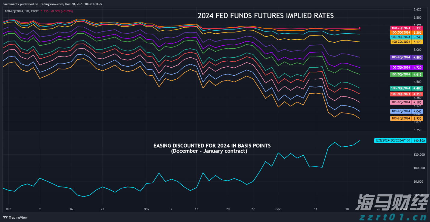Click the red dot ending the ZQF2024 line
This screenshot has width=430, height=222.
pyautogui.click(x=360, y=28)
